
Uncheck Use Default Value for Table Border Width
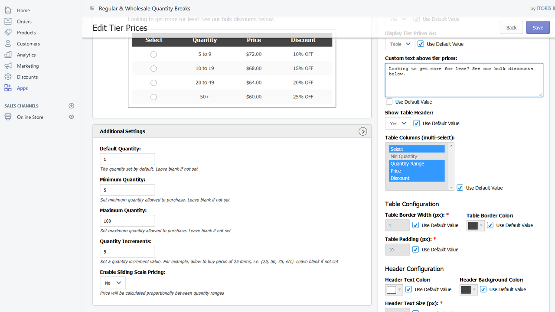coord(415,225)
